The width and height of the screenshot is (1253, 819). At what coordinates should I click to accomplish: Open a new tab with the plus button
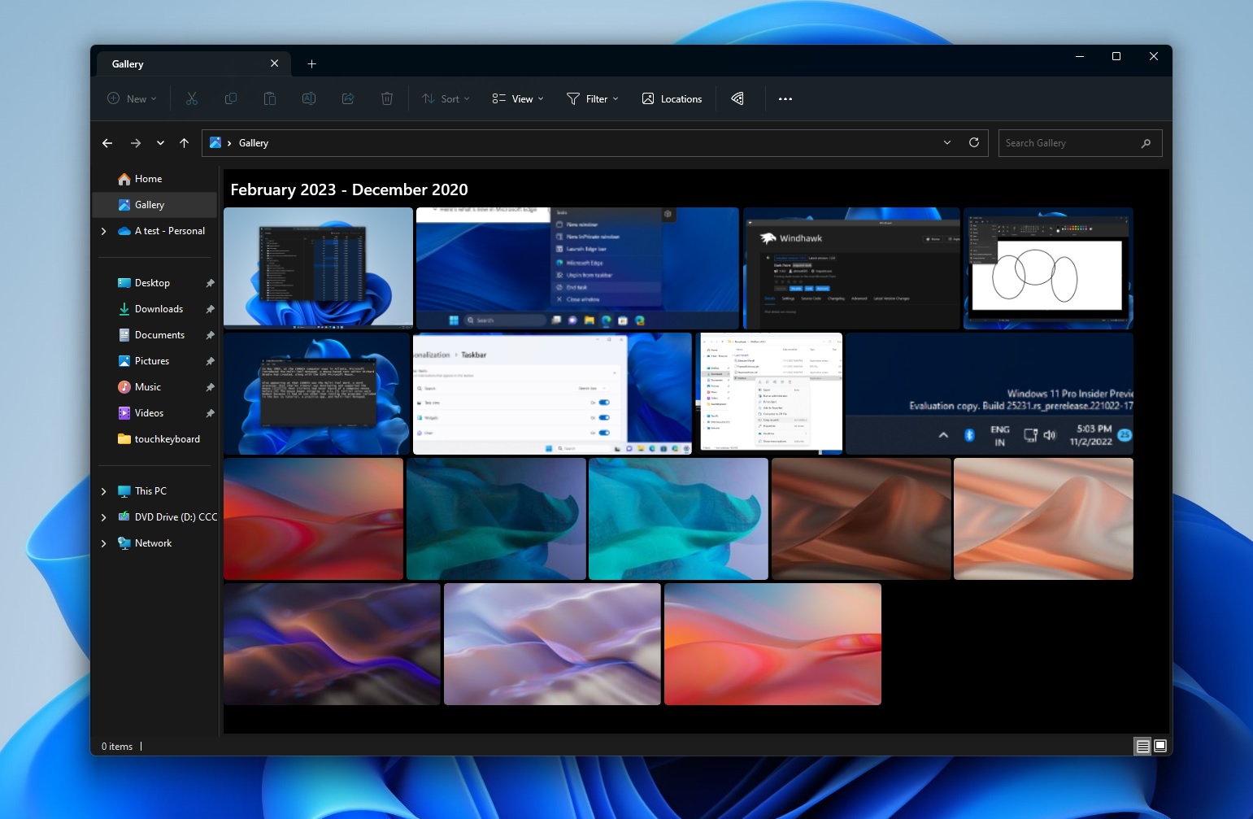(x=312, y=63)
